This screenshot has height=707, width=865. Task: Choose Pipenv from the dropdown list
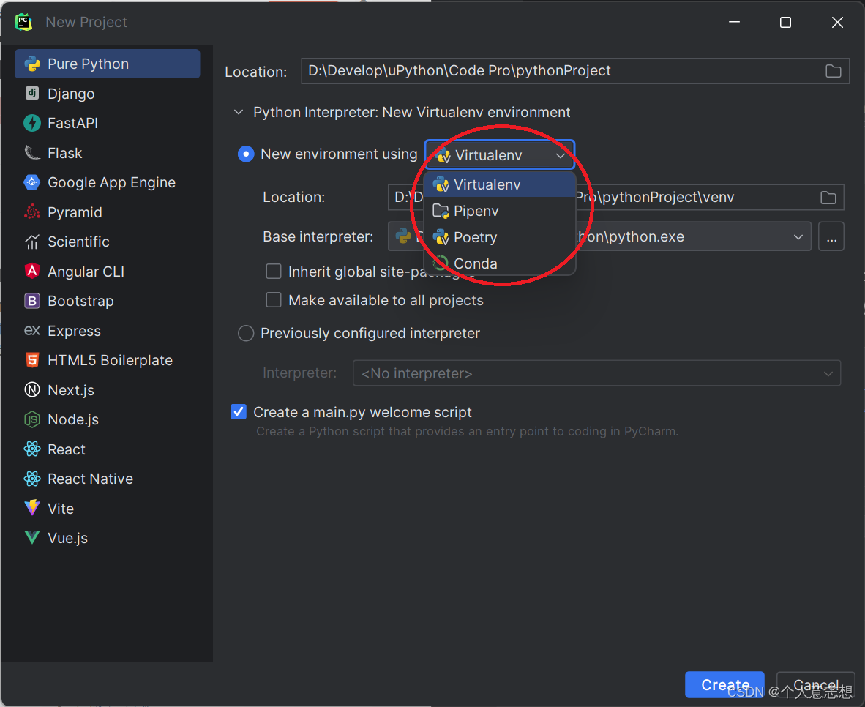point(500,211)
